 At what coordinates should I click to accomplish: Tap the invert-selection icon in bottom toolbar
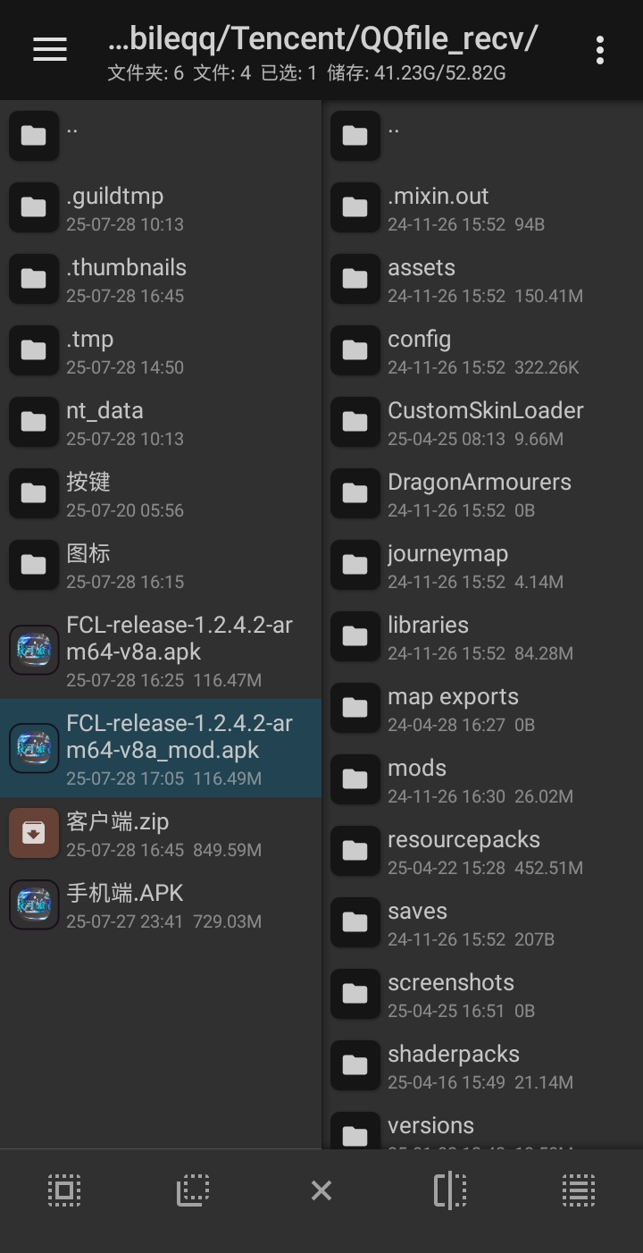pos(193,1190)
